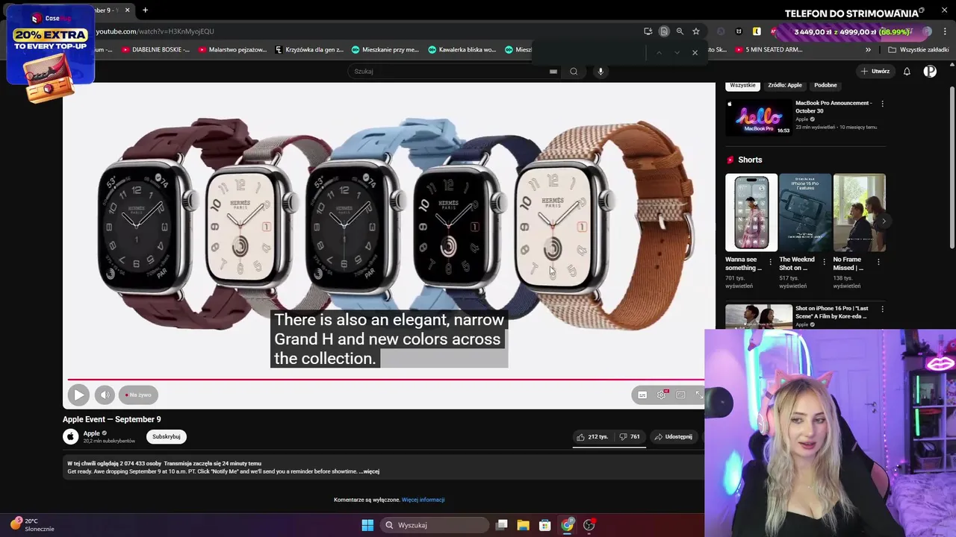
Task: Switch the player to theater mode
Action: [x=680, y=395]
